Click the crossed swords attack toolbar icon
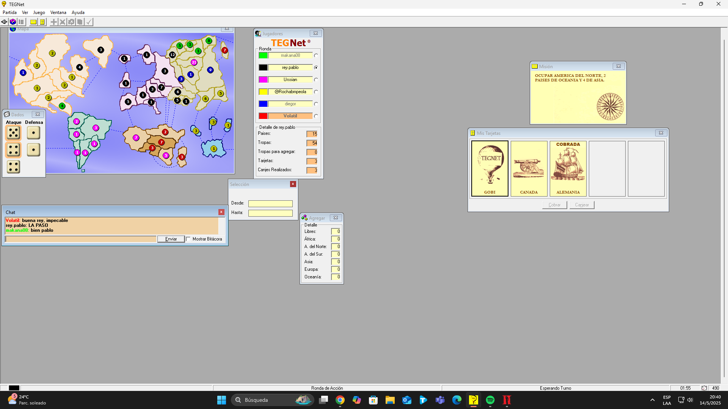 click(63, 22)
